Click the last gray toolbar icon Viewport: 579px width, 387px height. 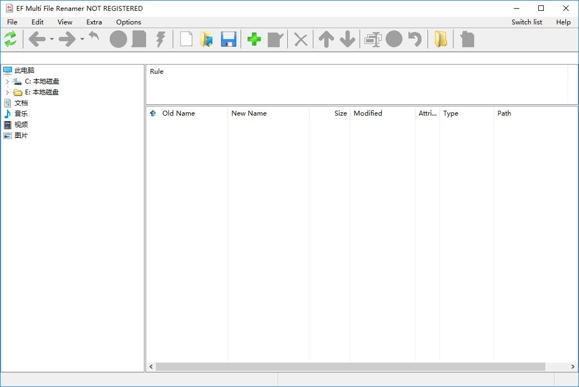[467, 39]
